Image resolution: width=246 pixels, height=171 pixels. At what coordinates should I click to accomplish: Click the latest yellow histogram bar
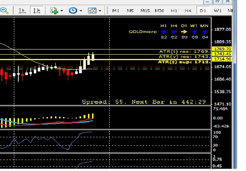[93, 116]
